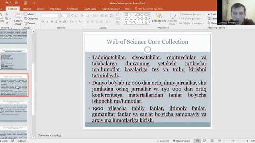Click Заметки notes button in status bar
255x143 pixels.
163,141
